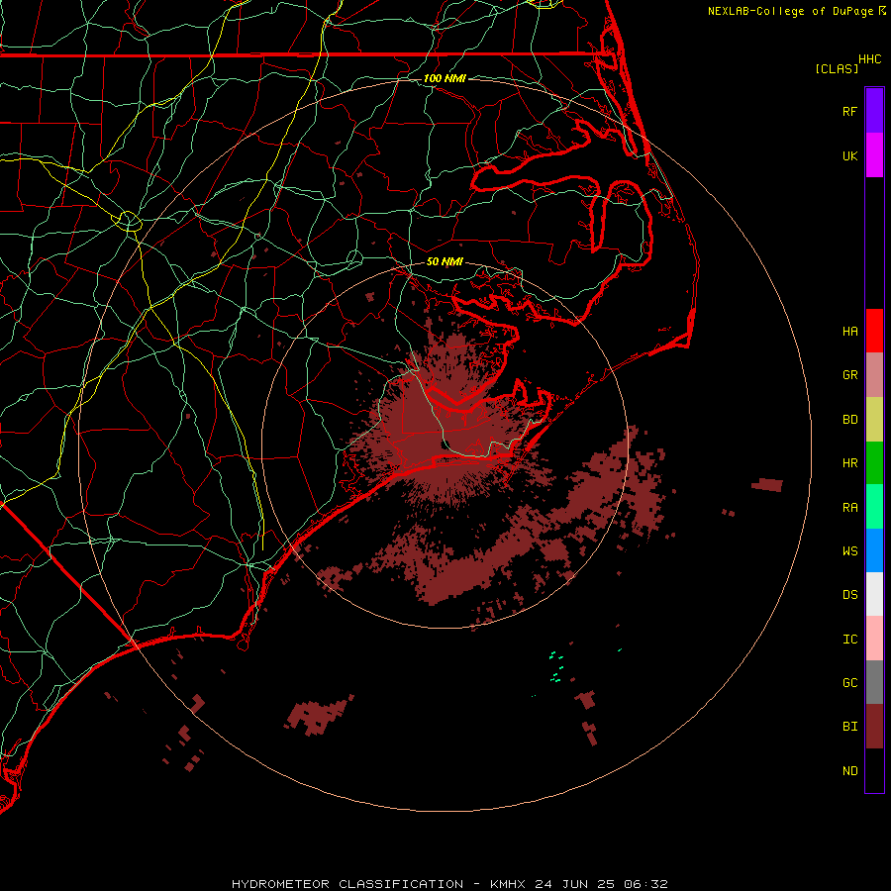
Task: Click the isolated brown echo block far east
Action: tap(767, 485)
